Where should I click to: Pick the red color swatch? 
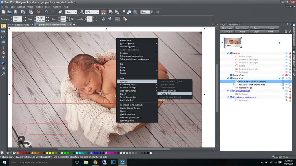21,153
